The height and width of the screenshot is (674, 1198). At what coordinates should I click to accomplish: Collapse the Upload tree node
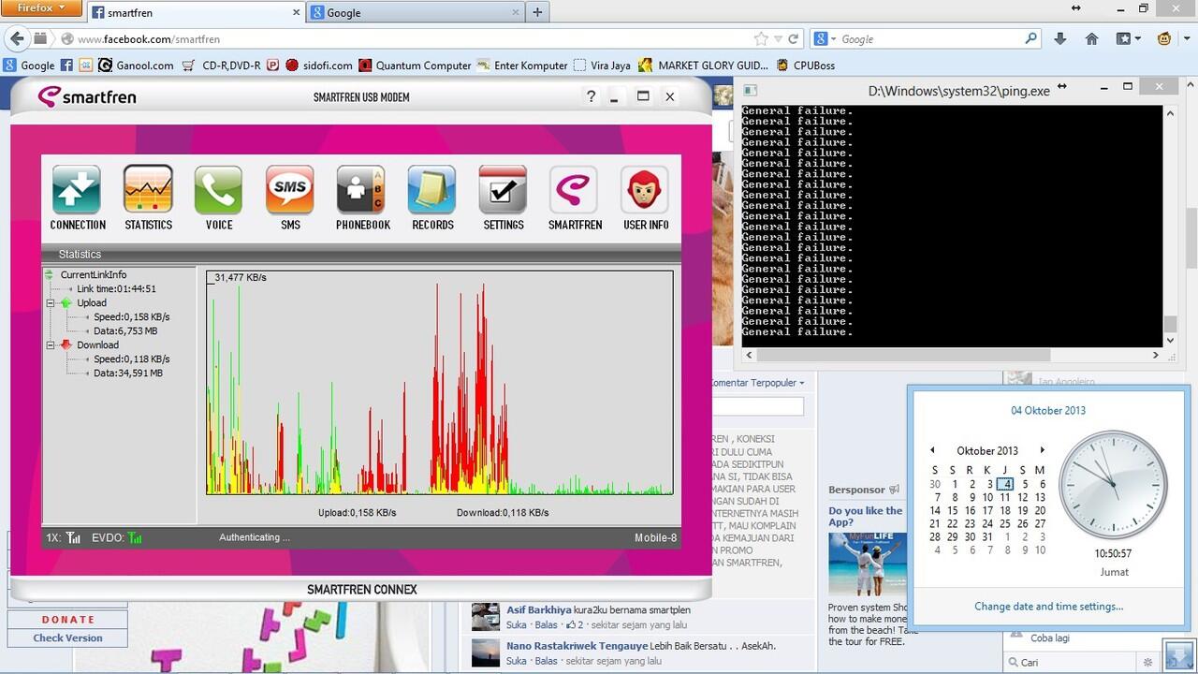[51, 302]
